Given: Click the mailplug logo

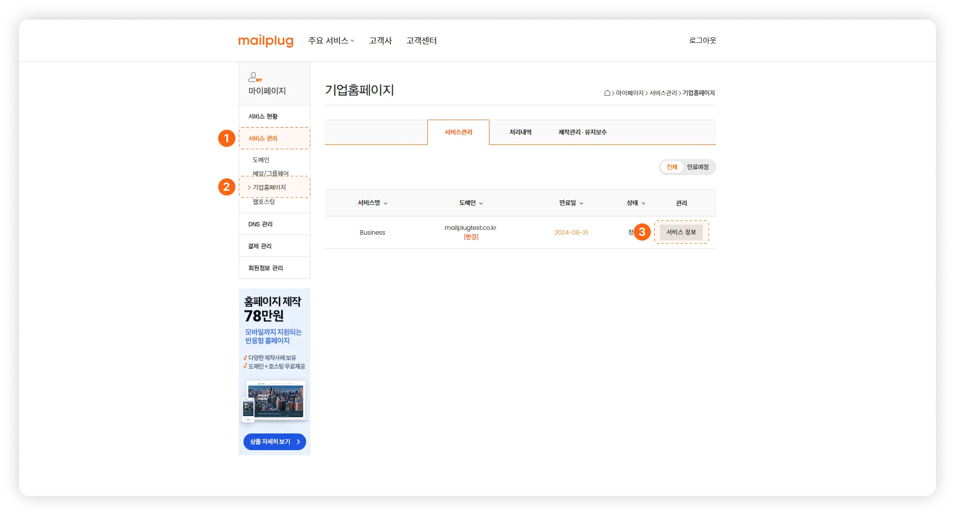Looking at the screenshot, I should point(265,41).
